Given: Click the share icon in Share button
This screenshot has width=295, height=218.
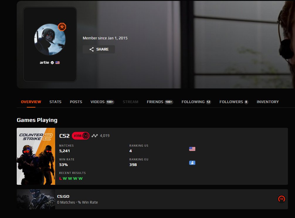Looking at the screenshot, I should pyautogui.click(x=91, y=49).
